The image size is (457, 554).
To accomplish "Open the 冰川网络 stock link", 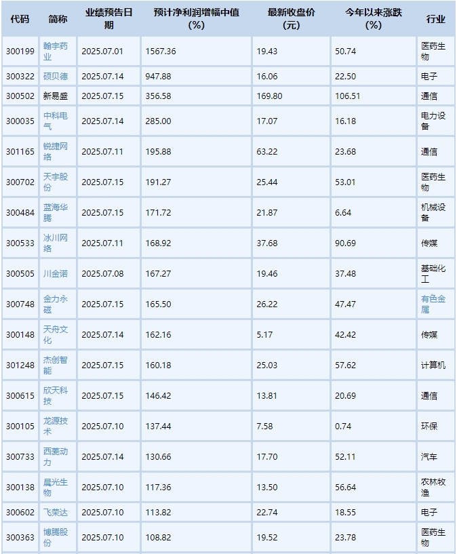I will click(56, 243).
